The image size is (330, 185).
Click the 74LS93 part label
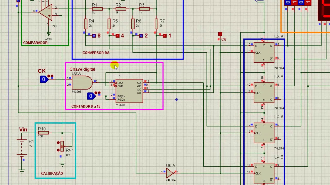click(x=120, y=105)
